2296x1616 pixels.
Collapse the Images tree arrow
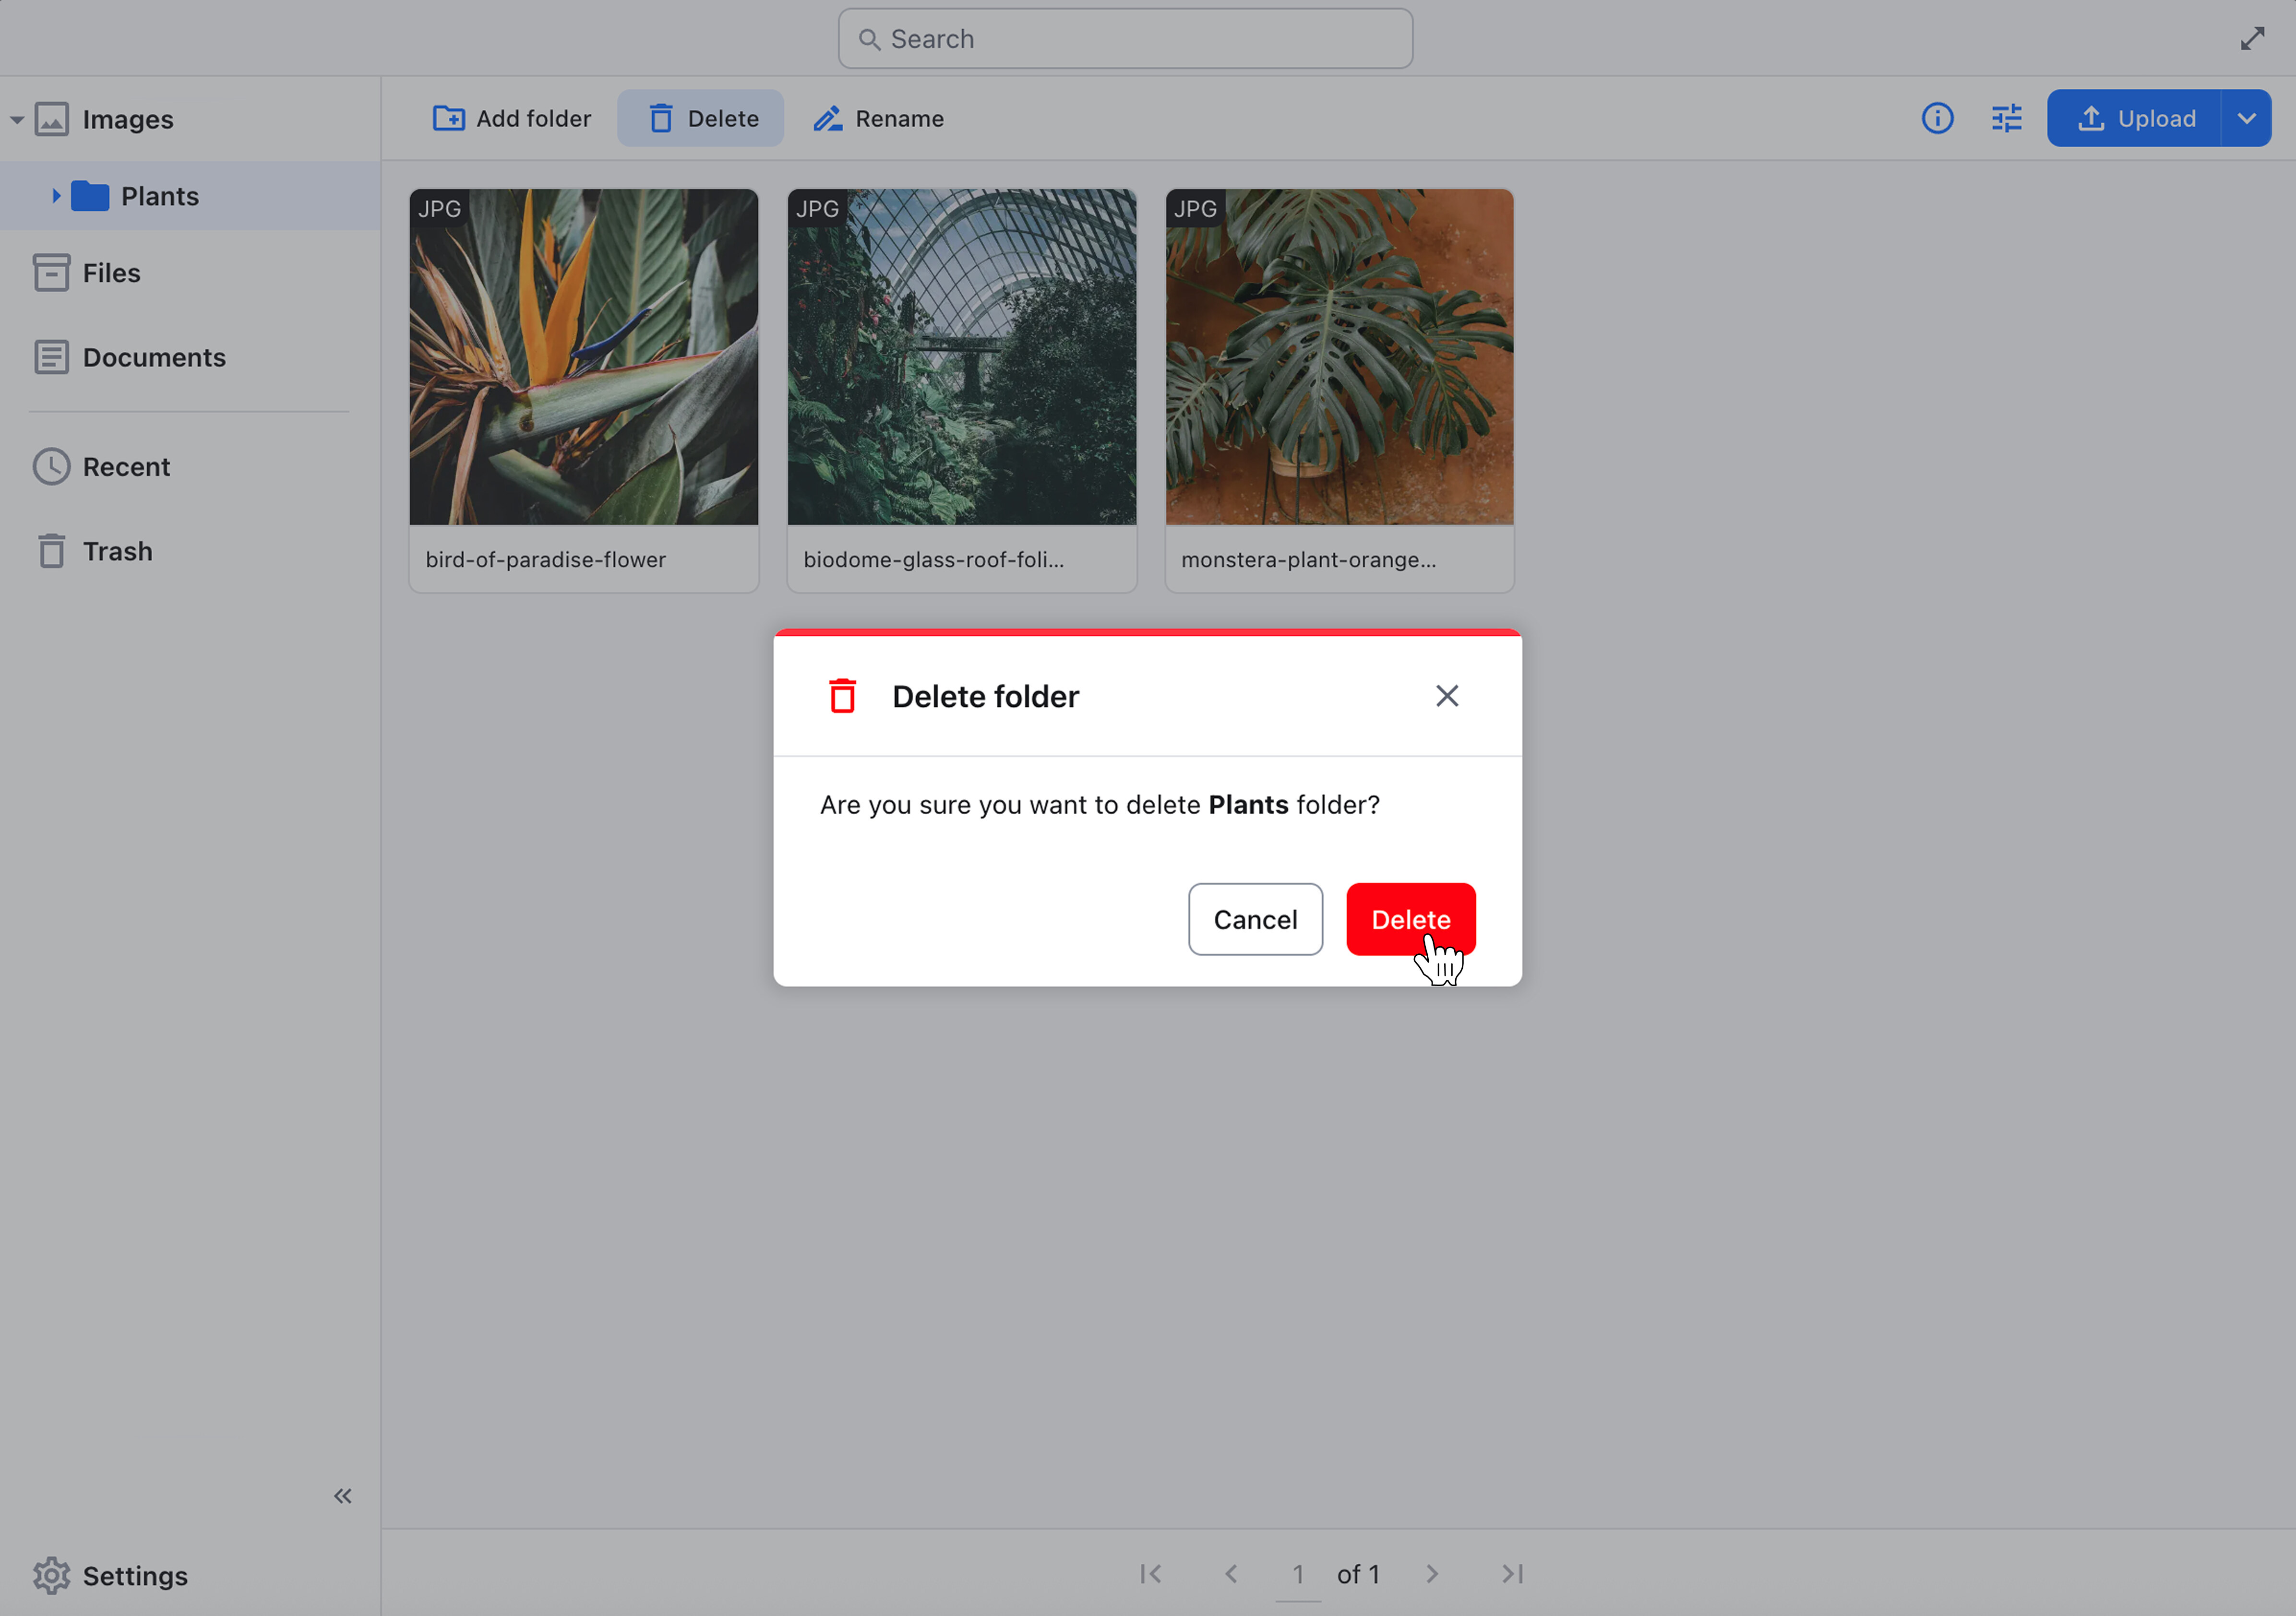click(17, 119)
